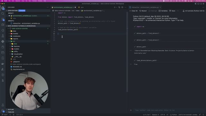
Task: Click Ln 11, Col 1 in status bar
Action: pos(147,115)
